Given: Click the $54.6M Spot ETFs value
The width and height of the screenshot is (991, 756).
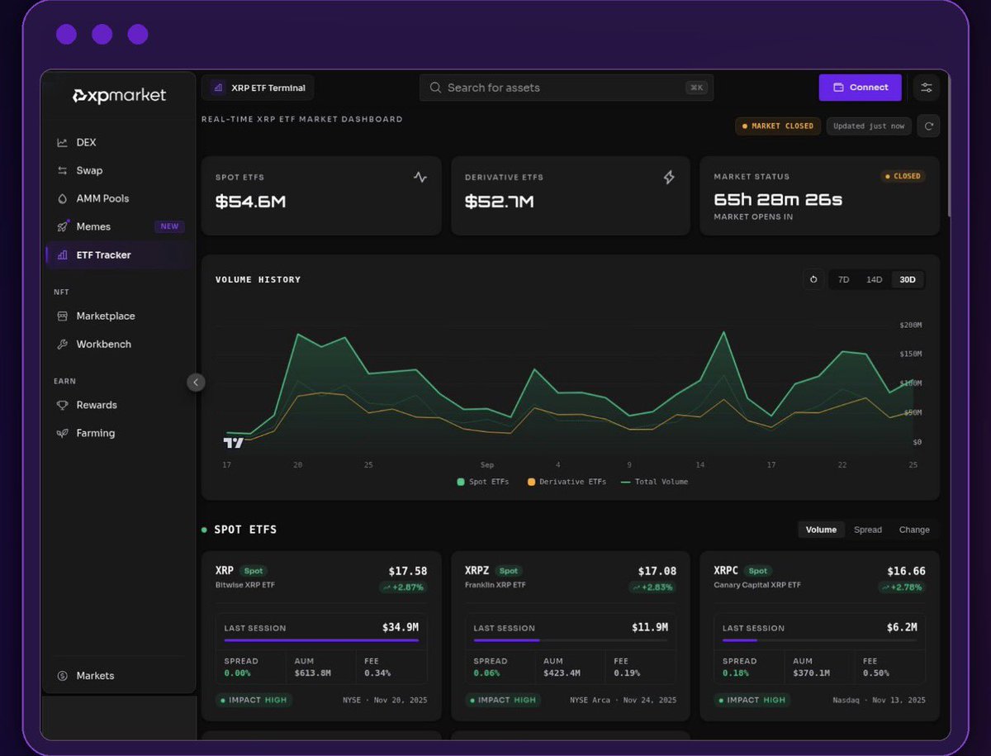Looking at the screenshot, I should [251, 202].
